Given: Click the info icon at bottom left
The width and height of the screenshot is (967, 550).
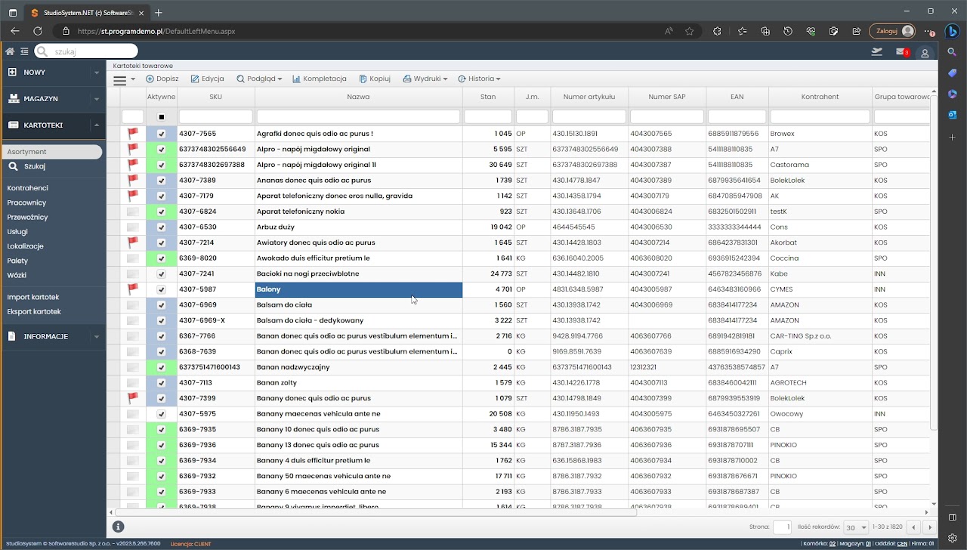Looking at the screenshot, I should tap(118, 527).
